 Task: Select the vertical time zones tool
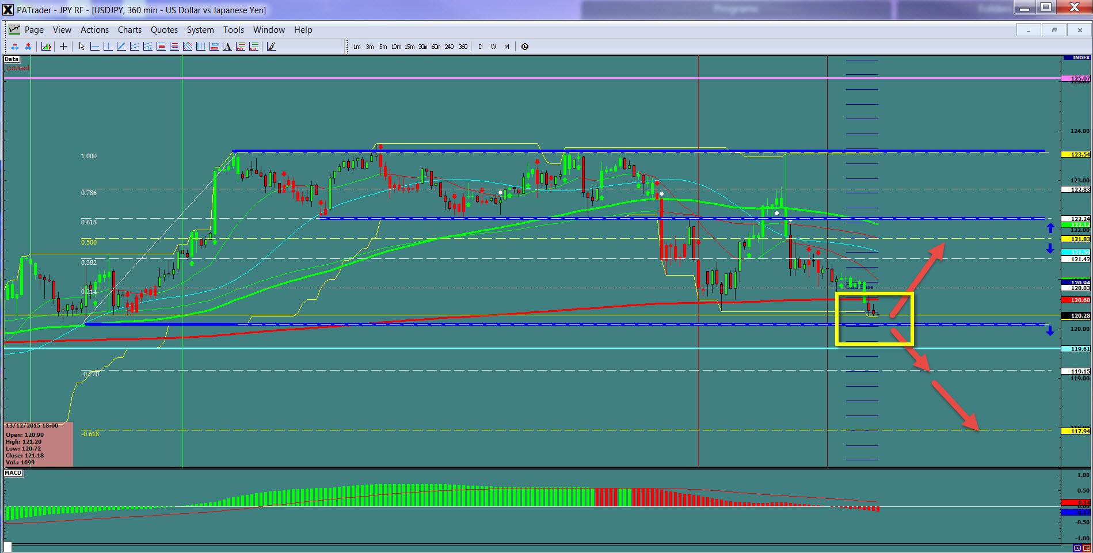click(x=200, y=47)
